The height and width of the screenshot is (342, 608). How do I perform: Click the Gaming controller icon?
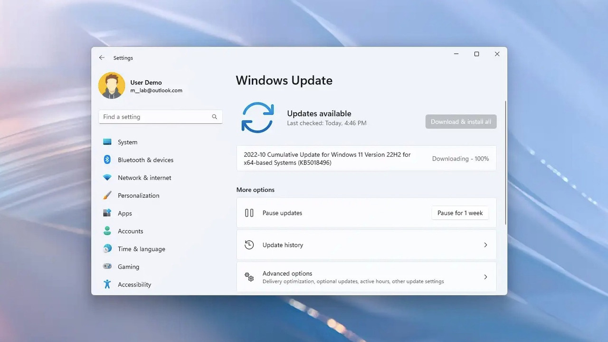(x=107, y=266)
